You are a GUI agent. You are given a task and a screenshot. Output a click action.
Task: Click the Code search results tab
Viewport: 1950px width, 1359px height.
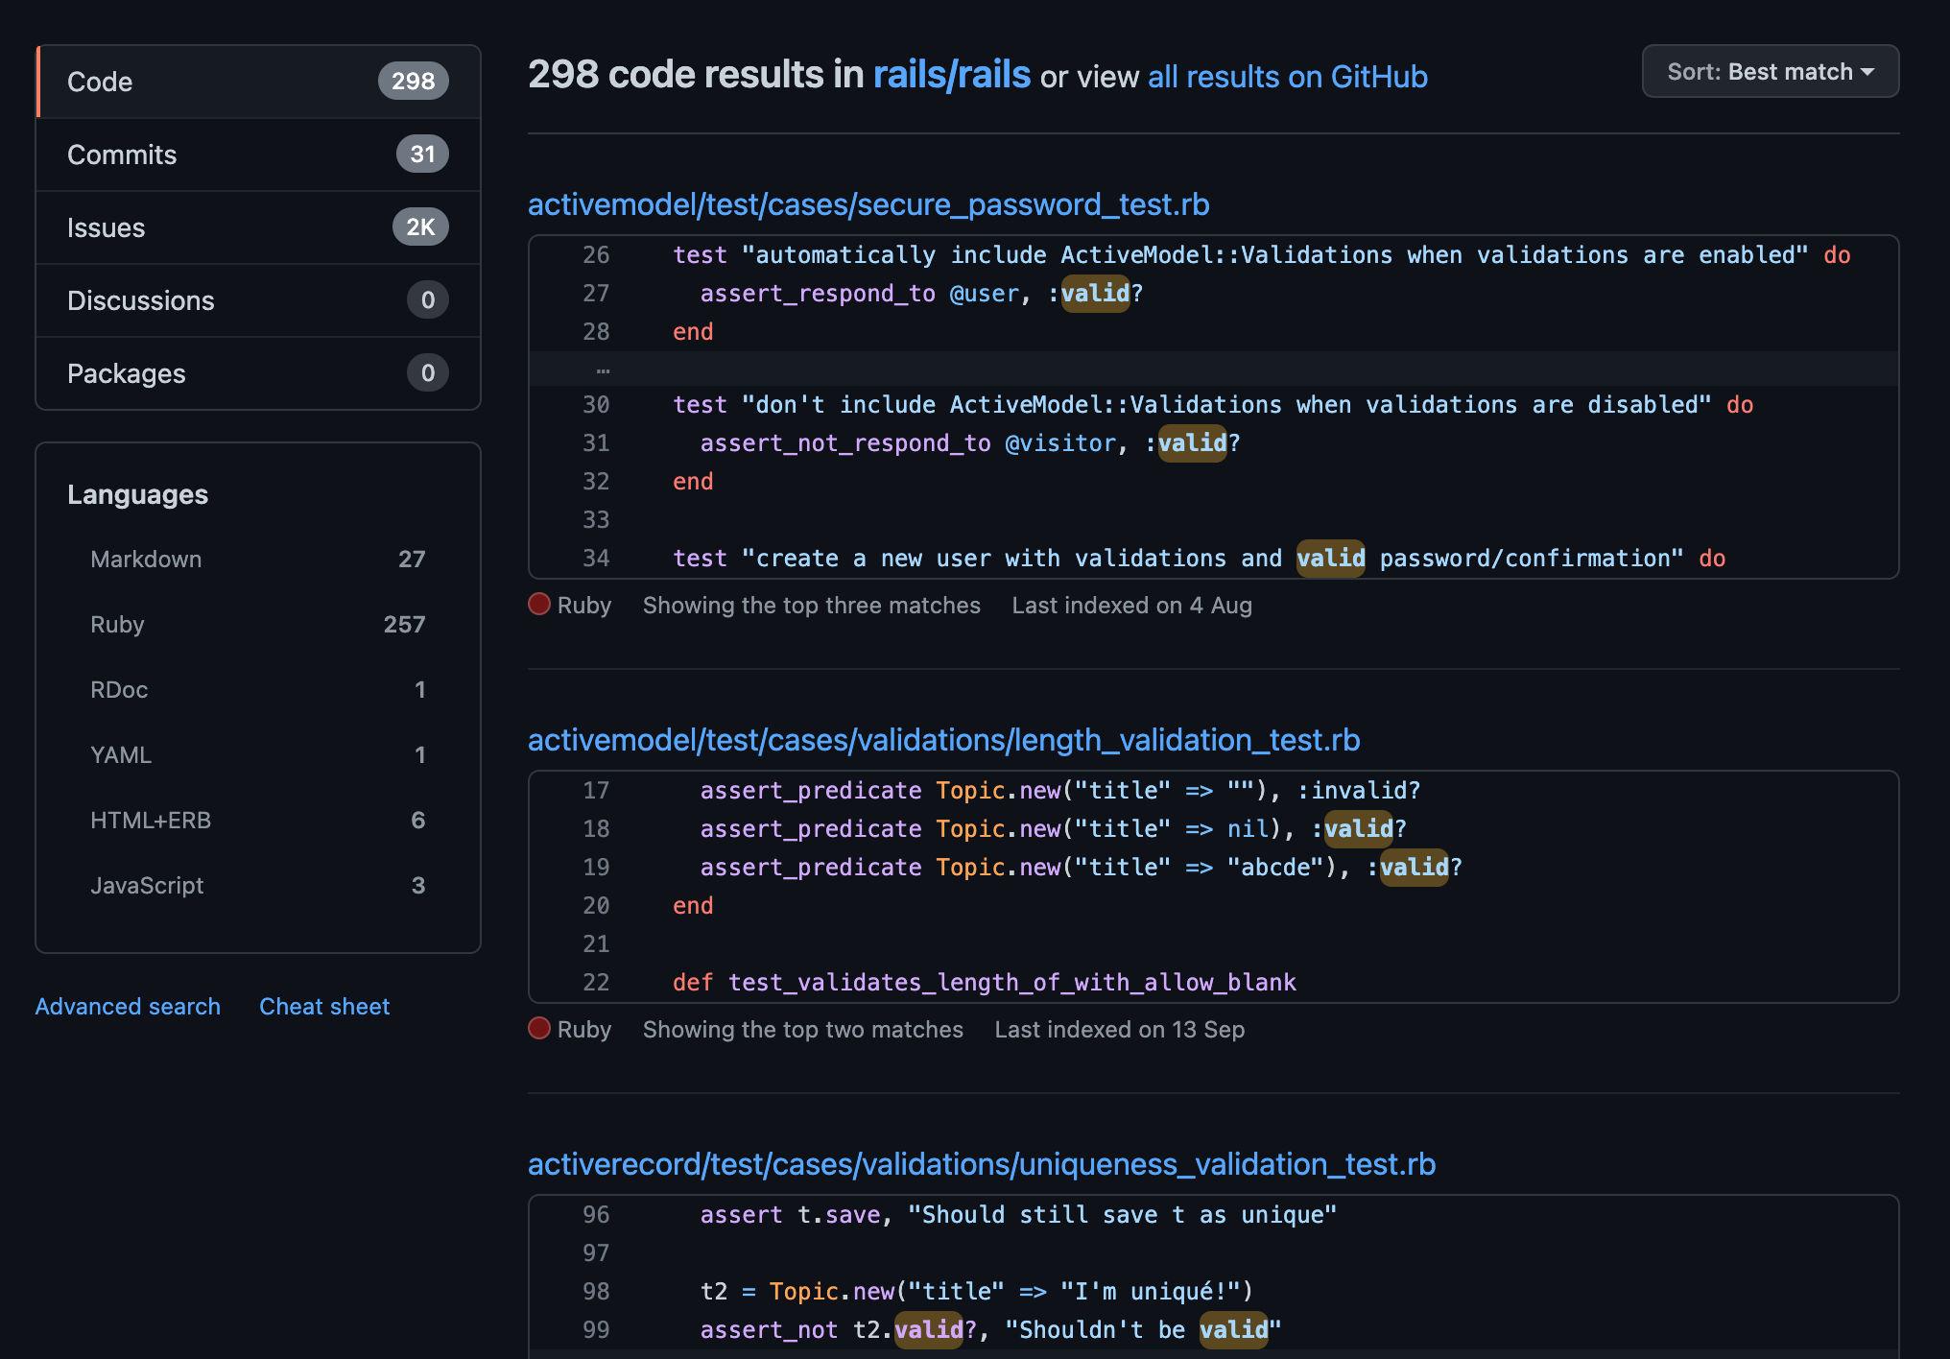[x=258, y=80]
